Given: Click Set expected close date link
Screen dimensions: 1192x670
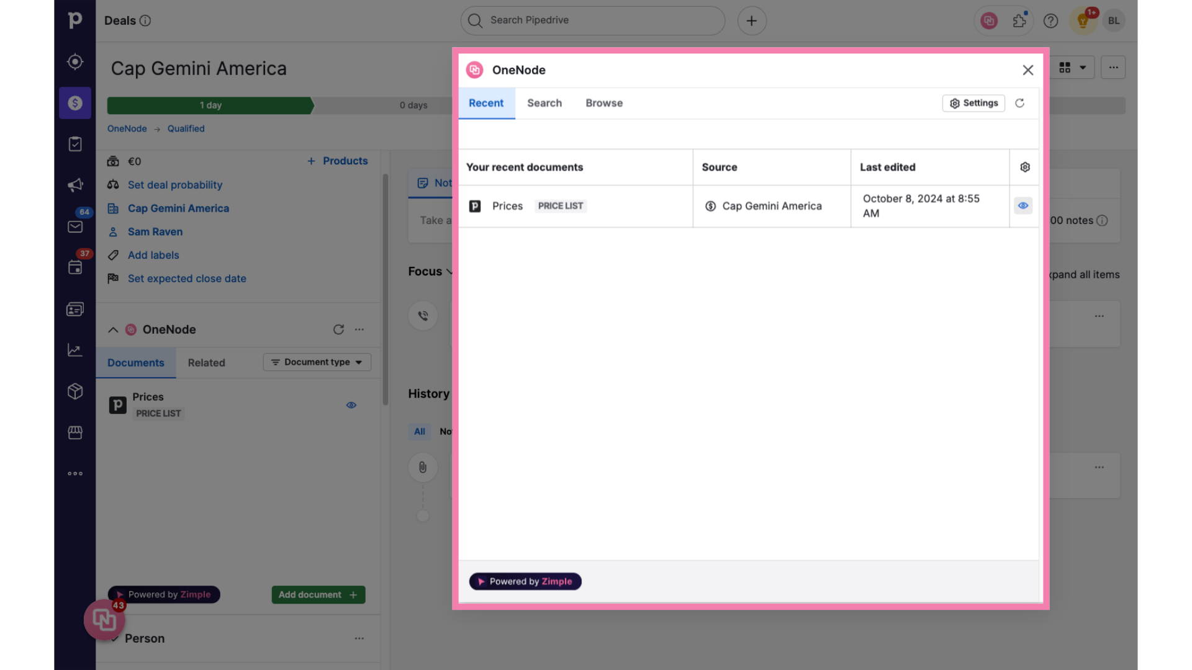Looking at the screenshot, I should tap(187, 279).
